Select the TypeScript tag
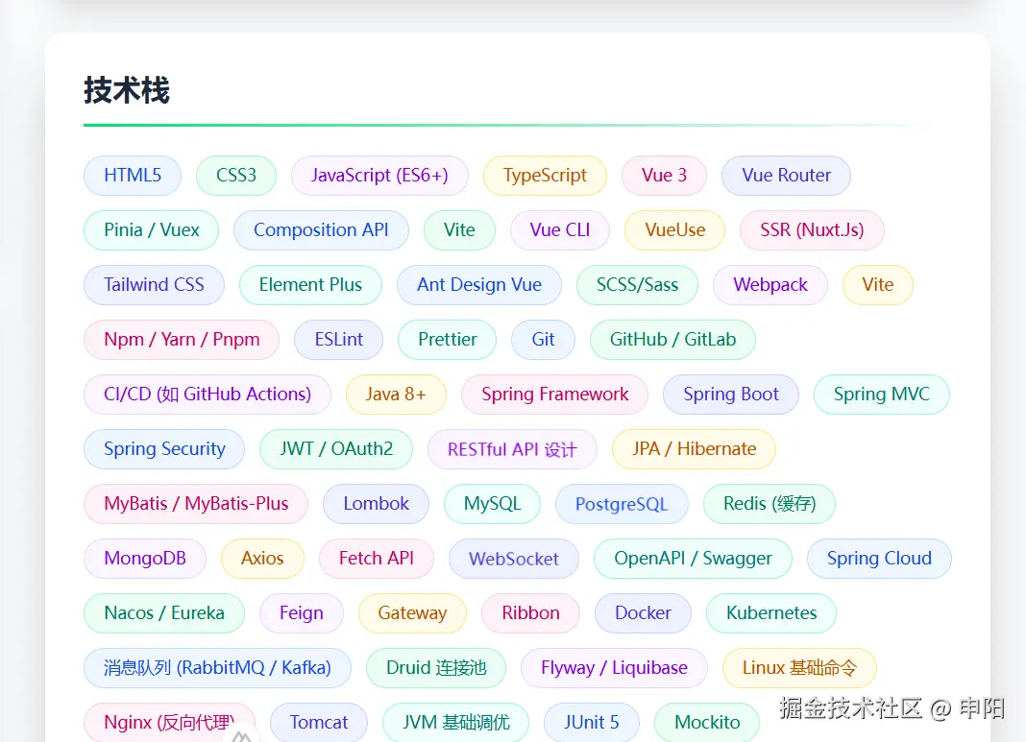Viewport: 1026px width, 742px height. click(x=545, y=176)
